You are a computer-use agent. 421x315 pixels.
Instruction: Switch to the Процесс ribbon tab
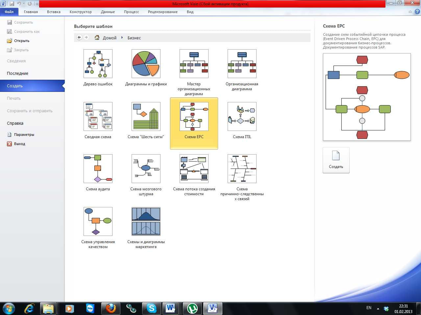pyautogui.click(x=132, y=12)
